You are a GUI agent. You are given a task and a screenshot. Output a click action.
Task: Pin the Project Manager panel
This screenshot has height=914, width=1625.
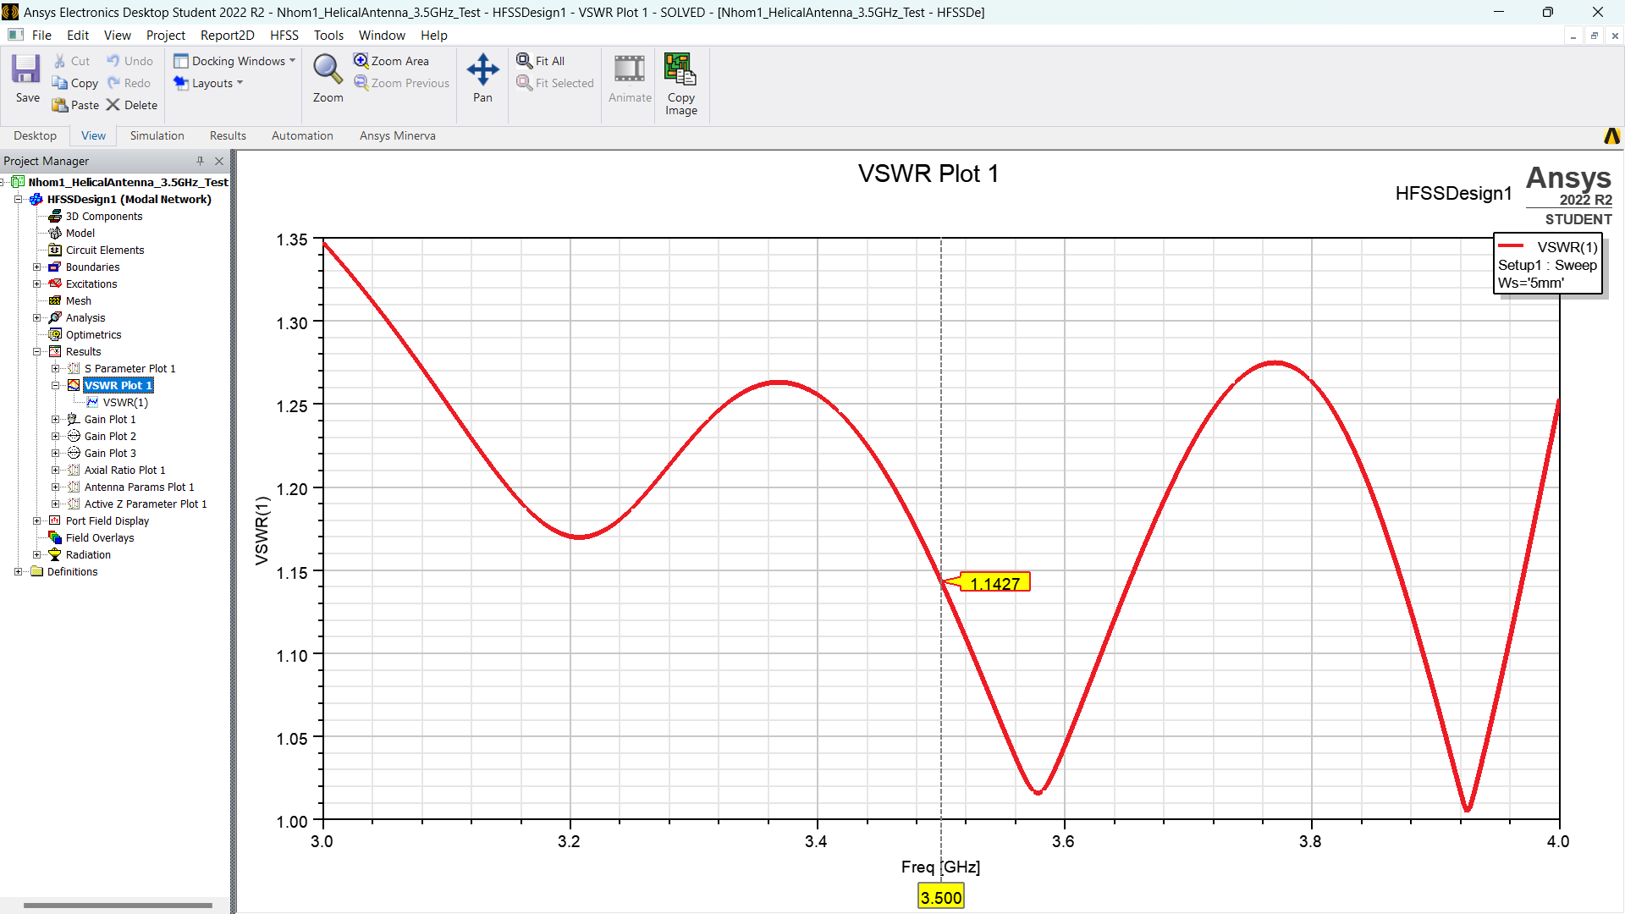[x=200, y=161]
